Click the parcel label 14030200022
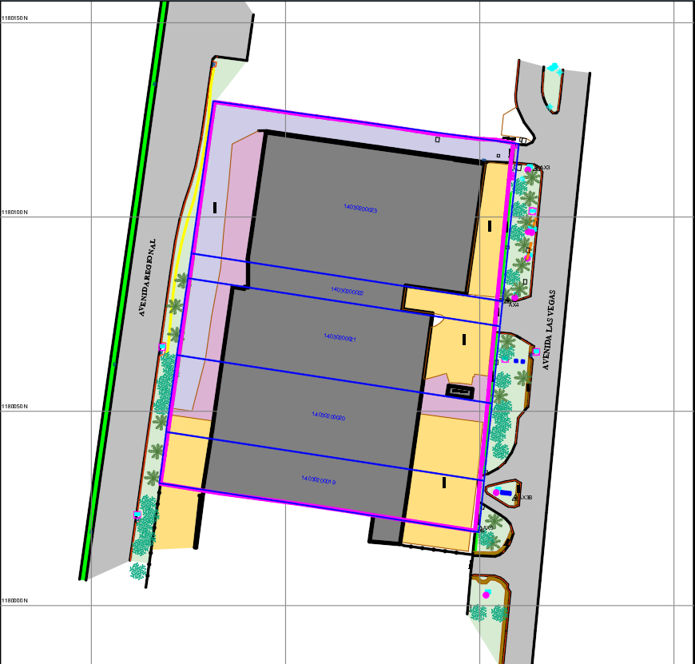The height and width of the screenshot is (664, 695). [x=347, y=291]
